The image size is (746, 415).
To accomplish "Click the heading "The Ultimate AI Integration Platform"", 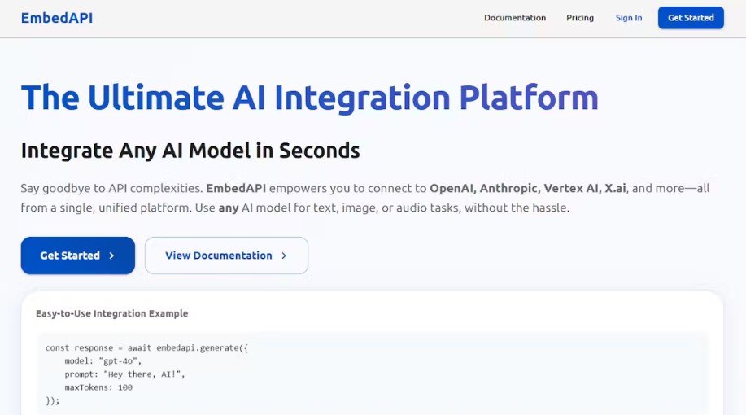I will [x=310, y=98].
